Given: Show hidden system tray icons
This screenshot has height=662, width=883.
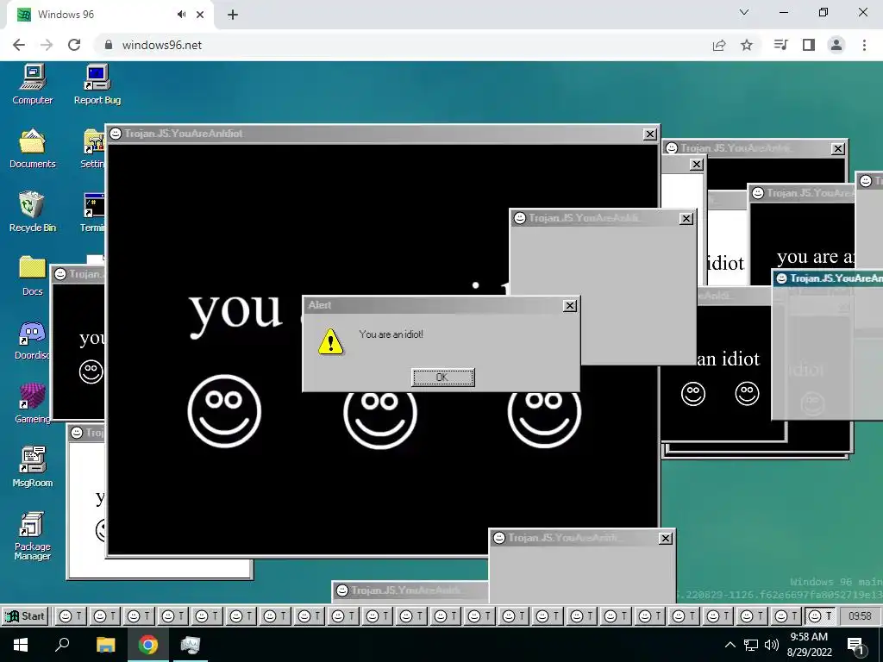Looking at the screenshot, I should tap(730, 645).
